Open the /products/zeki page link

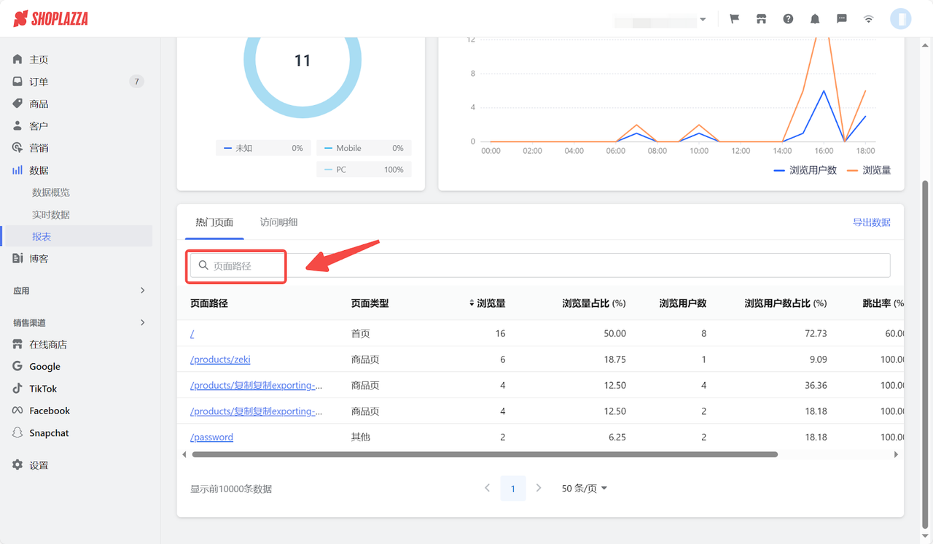click(220, 359)
